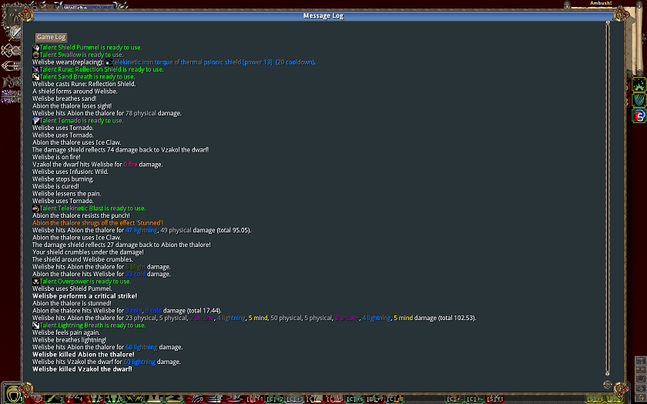Screen dimensions: 647x404
Task: Activate hotbar slot [S]+6 yellow icon
Action: tap(595, 399)
